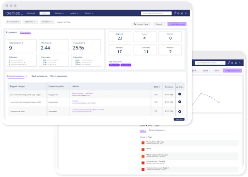Click the website selector field in navbar
The image size is (248, 177).
156,13
